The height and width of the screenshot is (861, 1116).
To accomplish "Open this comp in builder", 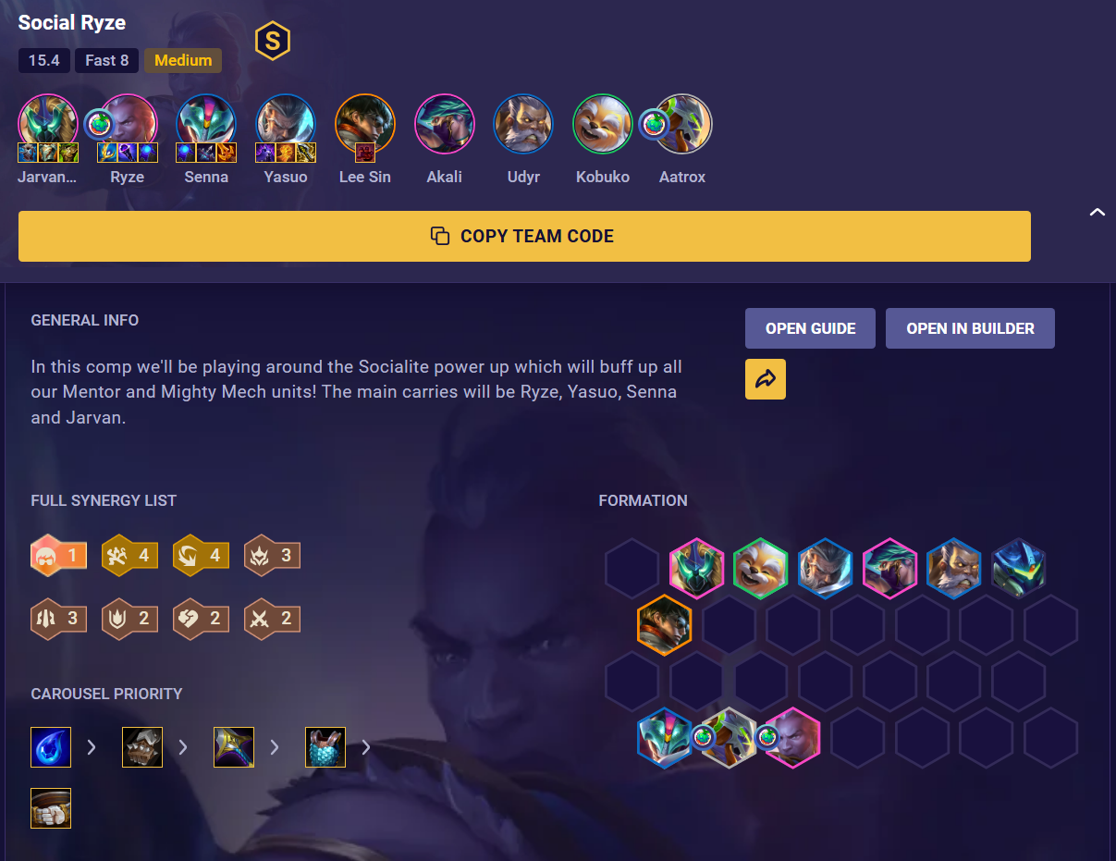I will pos(970,328).
